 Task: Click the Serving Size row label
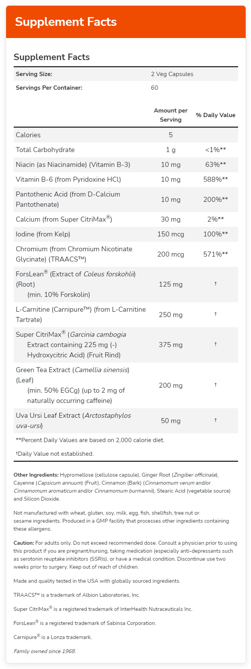(34, 74)
